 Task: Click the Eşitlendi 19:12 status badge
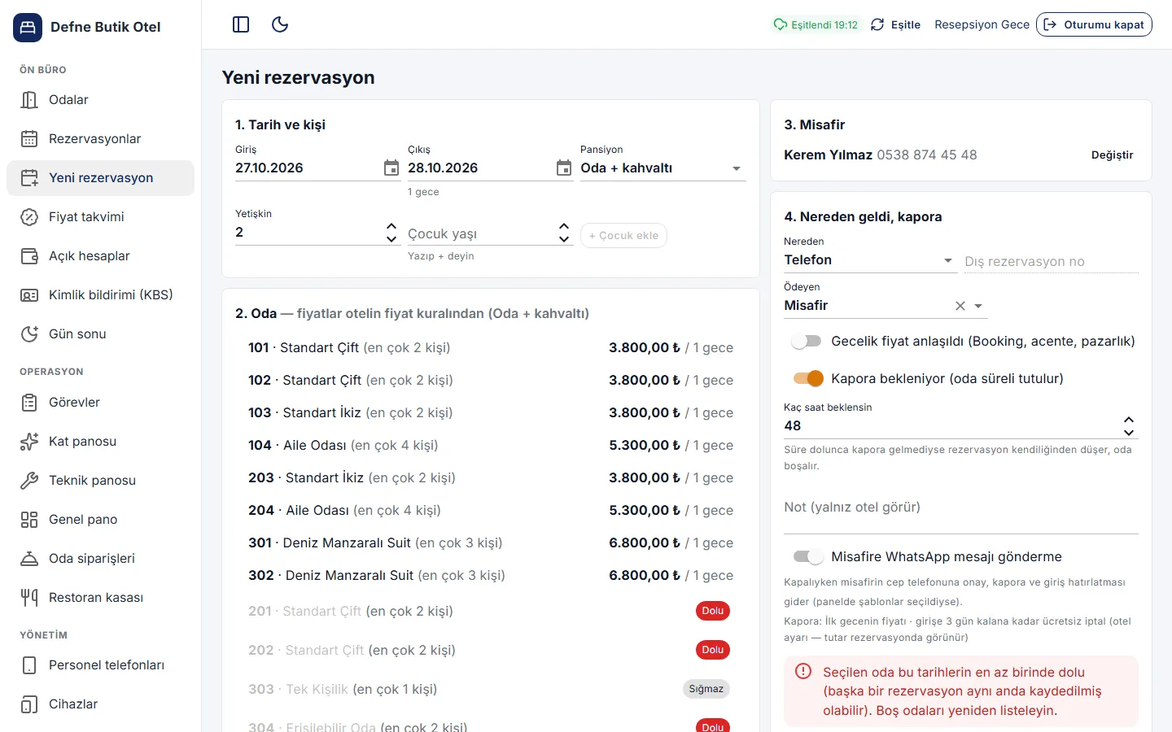816,24
